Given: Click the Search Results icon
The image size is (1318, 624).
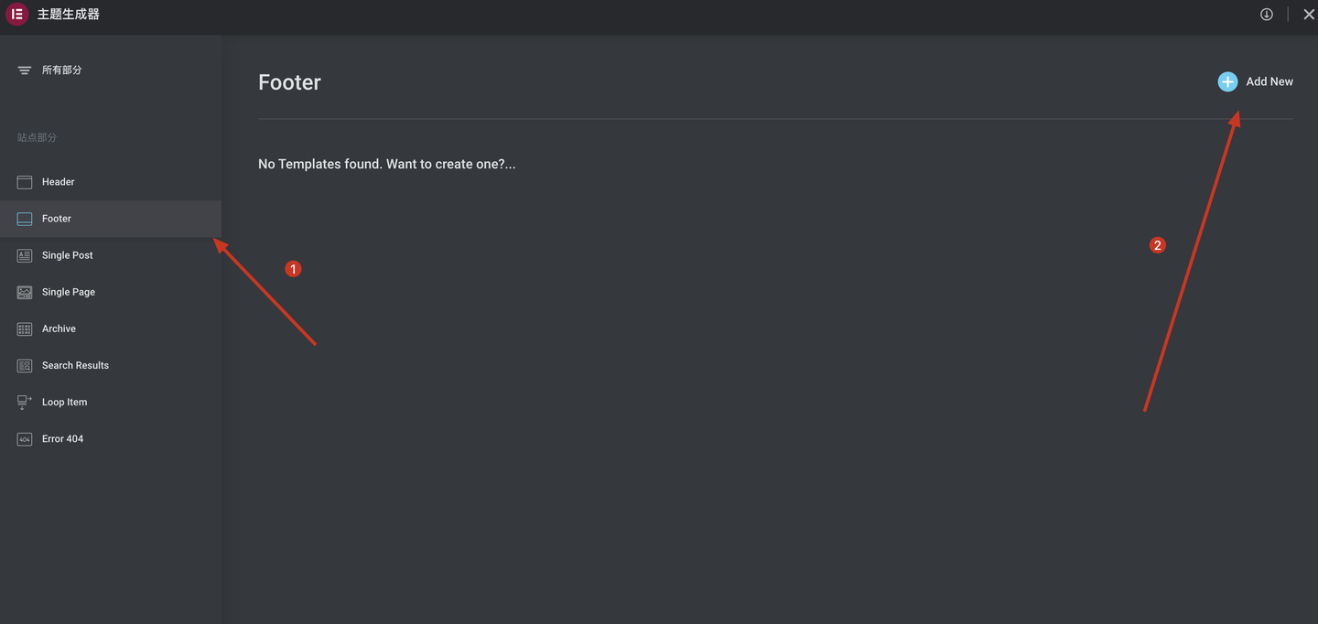Looking at the screenshot, I should click(25, 365).
